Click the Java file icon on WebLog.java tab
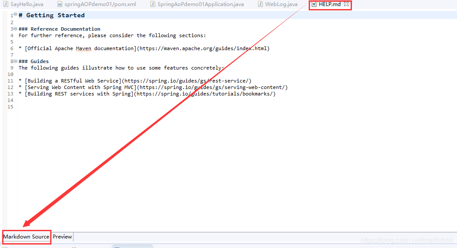Screen dimensions: 457x248 (261, 4)
